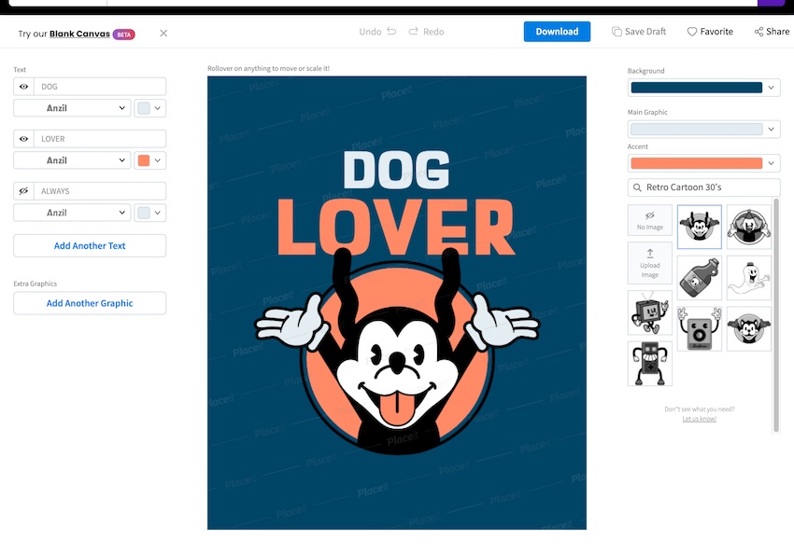
Task: Open font dropdown for LOVER text
Action: pos(72,160)
